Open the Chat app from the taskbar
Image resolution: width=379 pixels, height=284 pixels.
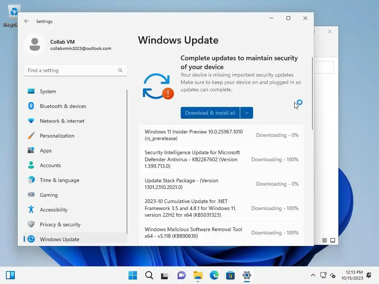tap(181, 275)
